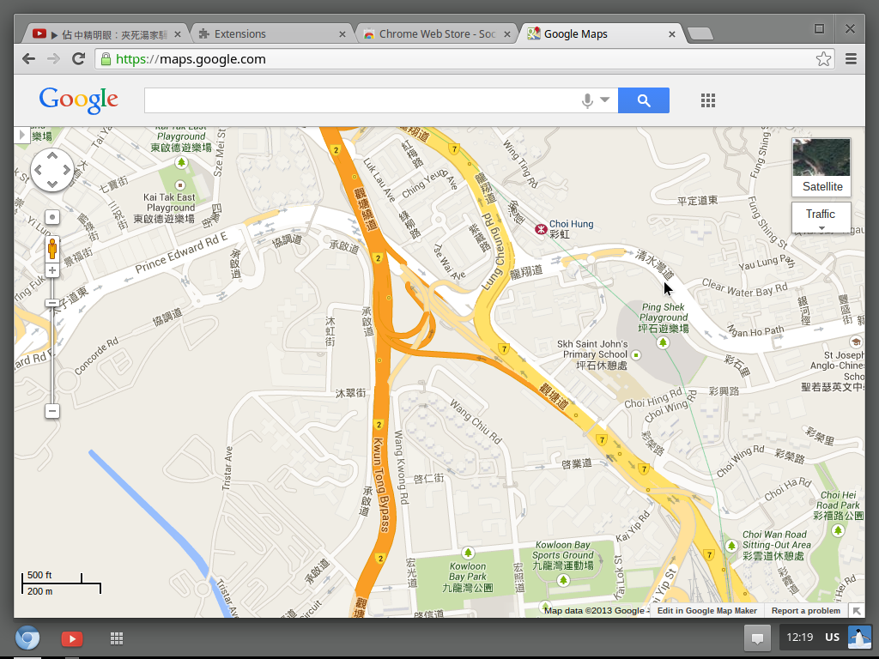The width and height of the screenshot is (879, 659).
Task: Reload the Google Maps page
Action: pos(78,59)
